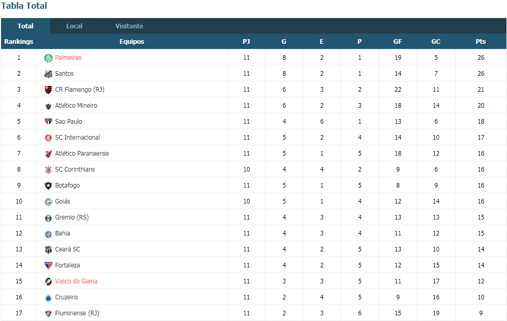Open the Palmeiras team link
The height and width of the screenshot is (321, 507).
[68, 58]
